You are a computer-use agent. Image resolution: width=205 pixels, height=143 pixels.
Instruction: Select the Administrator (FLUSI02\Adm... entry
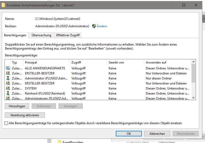pos(46,78)
